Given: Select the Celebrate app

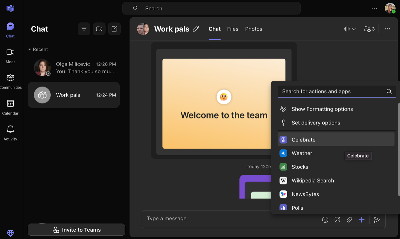Looking at the screenshot, I should (x=336, y=139).
